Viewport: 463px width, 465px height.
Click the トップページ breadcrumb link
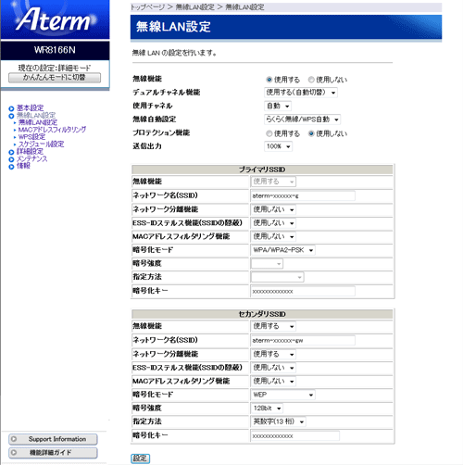147,7
